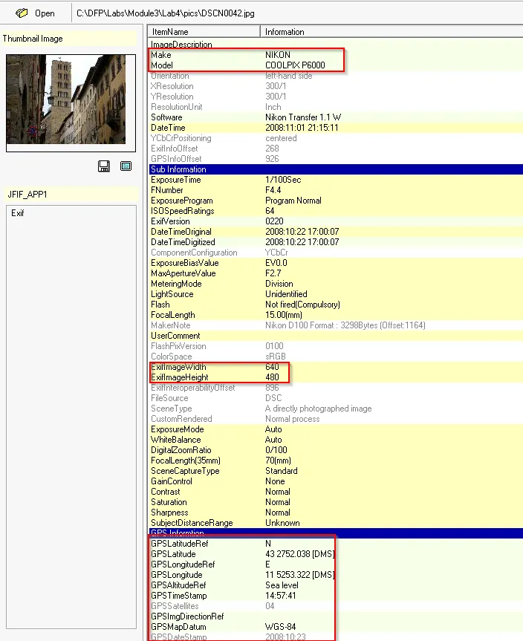Click the Information column header
The height and width of the screenshot is (641, 523).
(285, 32)
